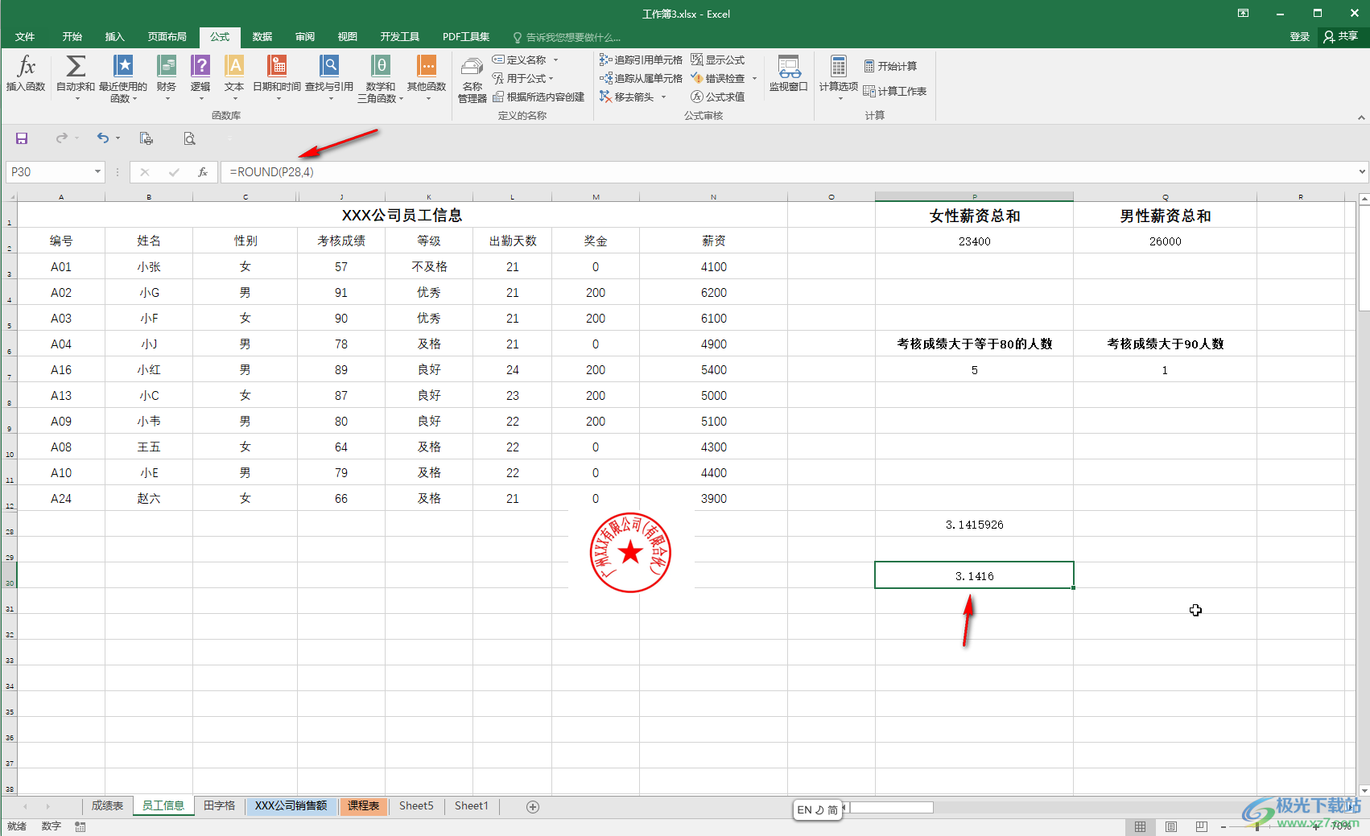Screen dimensions: 1370x836
Task: Open the Page Layout (页面布局) tab
Action: (x=167, y=37)
